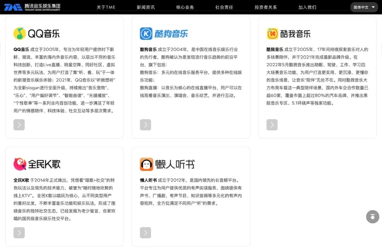The image size is (382, 250).
Task: Open the 新闻资讯 menu
Action: coord(146,7)
